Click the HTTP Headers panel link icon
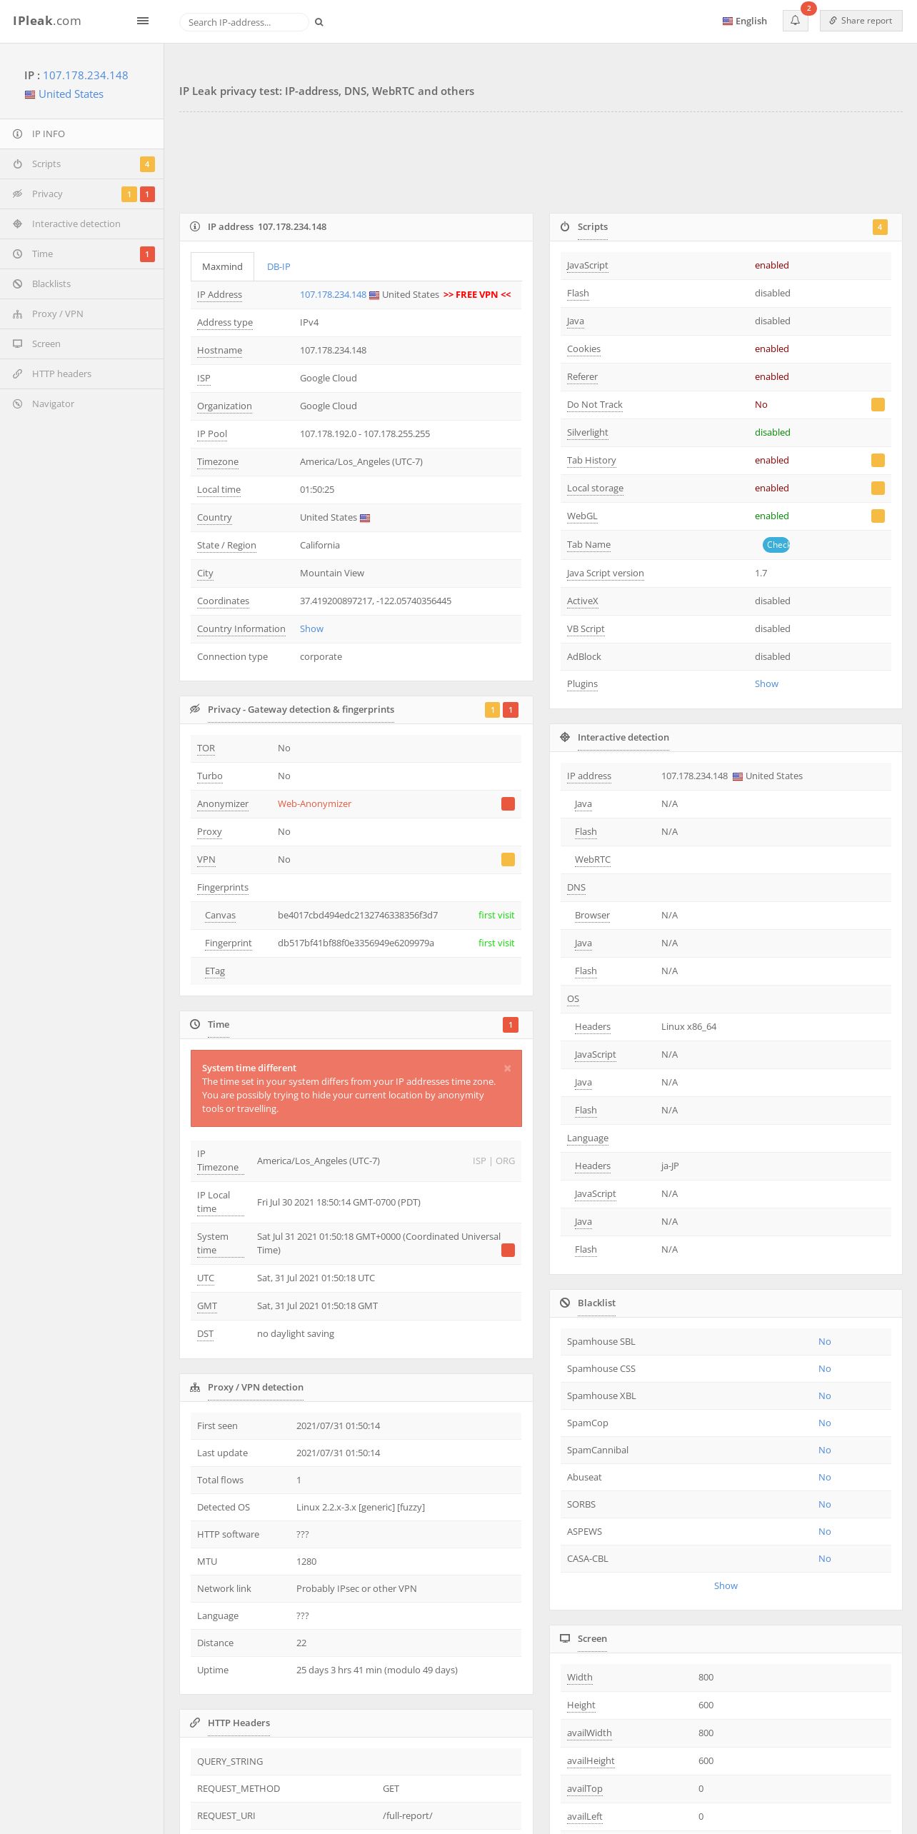The image size is (917, 1834). coord(195,1723)
